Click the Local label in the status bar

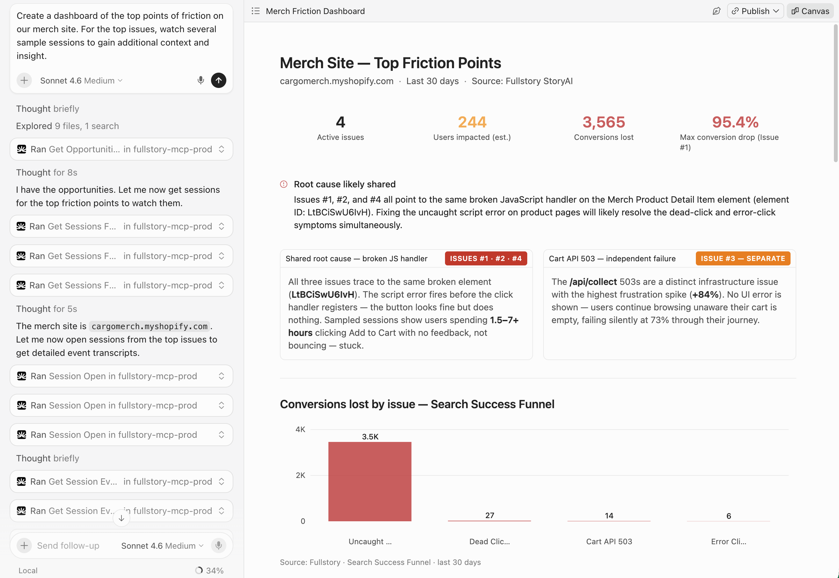click(28, 570)
